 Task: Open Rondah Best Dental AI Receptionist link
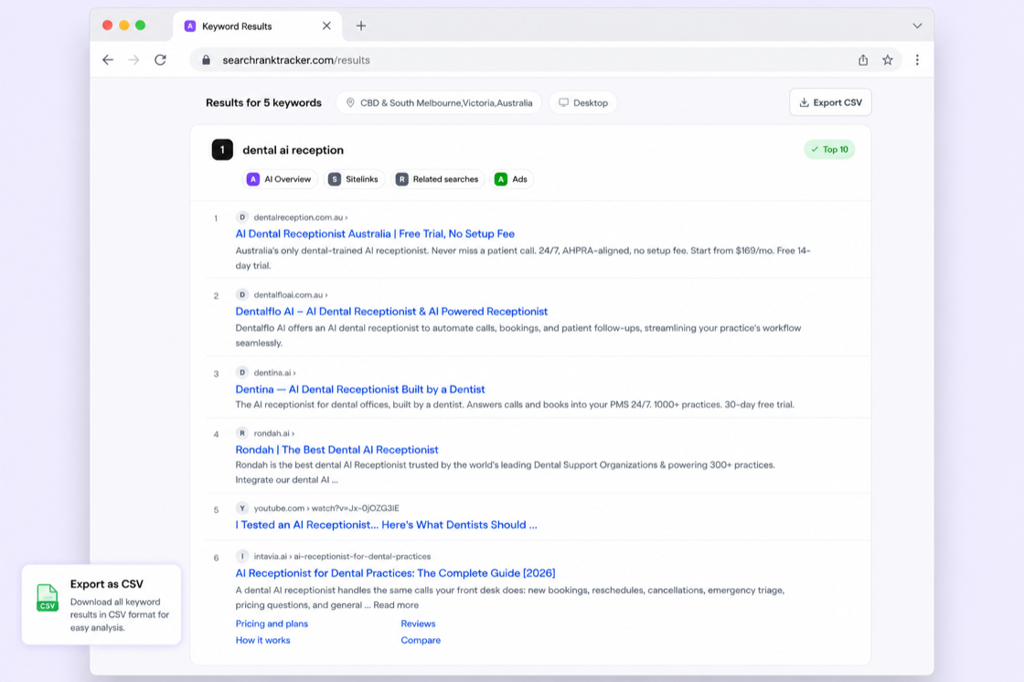336,450
